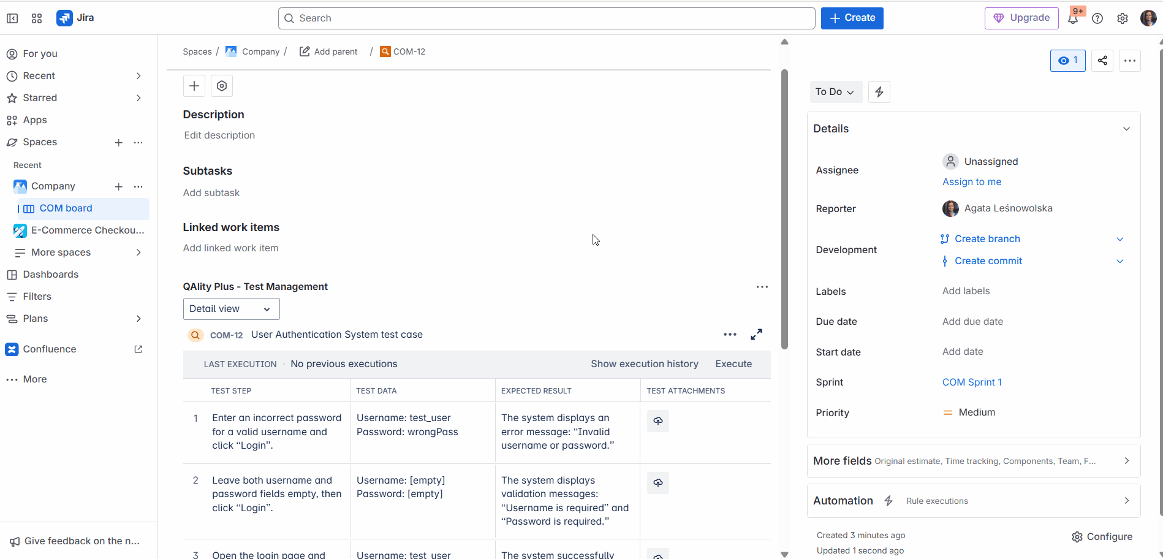The image size is (1163, 559).
Task: Expand More spaces chevron in sidebar
Action: click(138, 253)
